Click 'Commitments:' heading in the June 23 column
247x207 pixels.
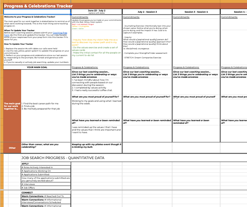(x=80, y=17)
